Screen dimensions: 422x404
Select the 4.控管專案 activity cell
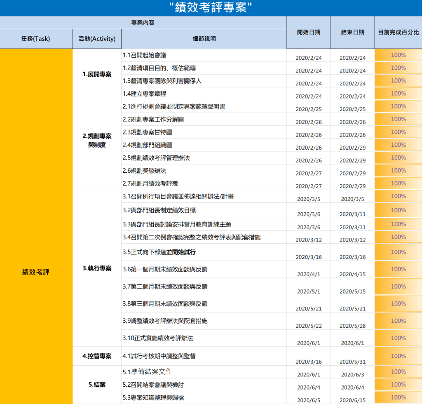pos(97,356)
